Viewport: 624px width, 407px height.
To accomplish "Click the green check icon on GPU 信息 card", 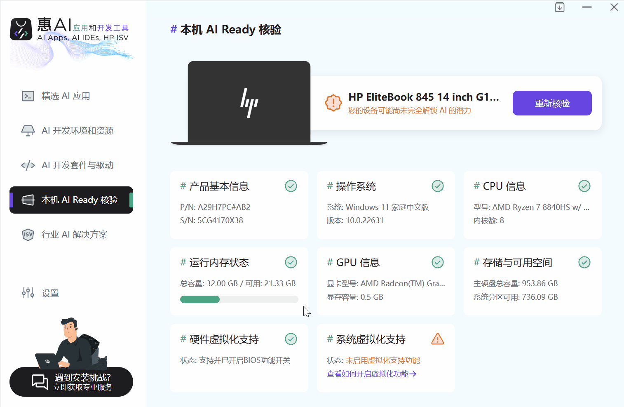I will [438, 262].
